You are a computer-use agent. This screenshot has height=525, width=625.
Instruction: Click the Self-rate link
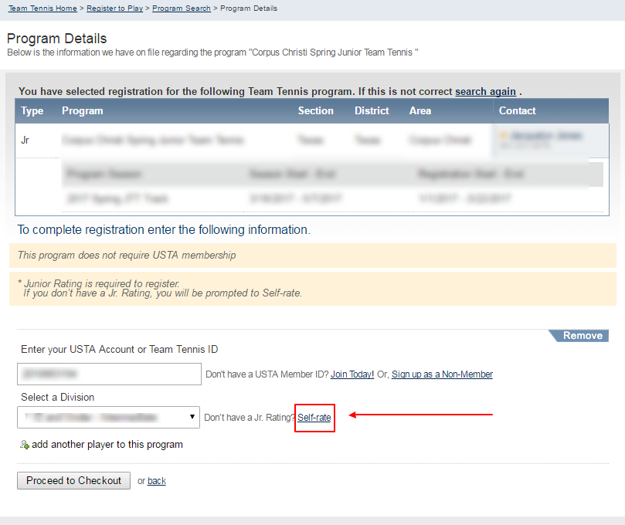(314, 418)
